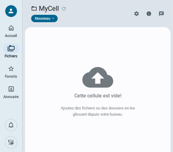Screen dimensions: 173x152
Task: Toggle the dark/light theme mode button
Action: pos(11,142)
